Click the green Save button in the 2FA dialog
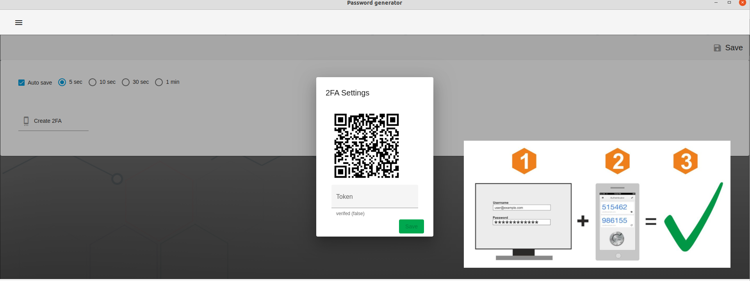Image resolution: width=750 pixels, height=281 pixels. tap(412, 226)
